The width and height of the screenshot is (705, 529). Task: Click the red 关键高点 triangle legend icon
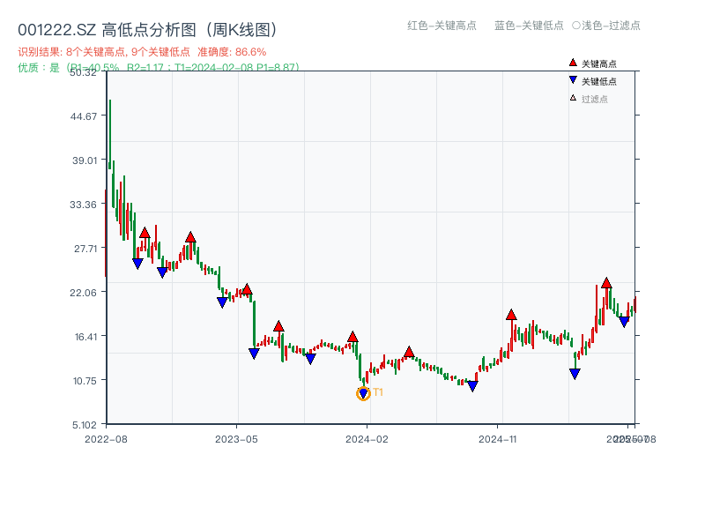[x=571, y=63]
